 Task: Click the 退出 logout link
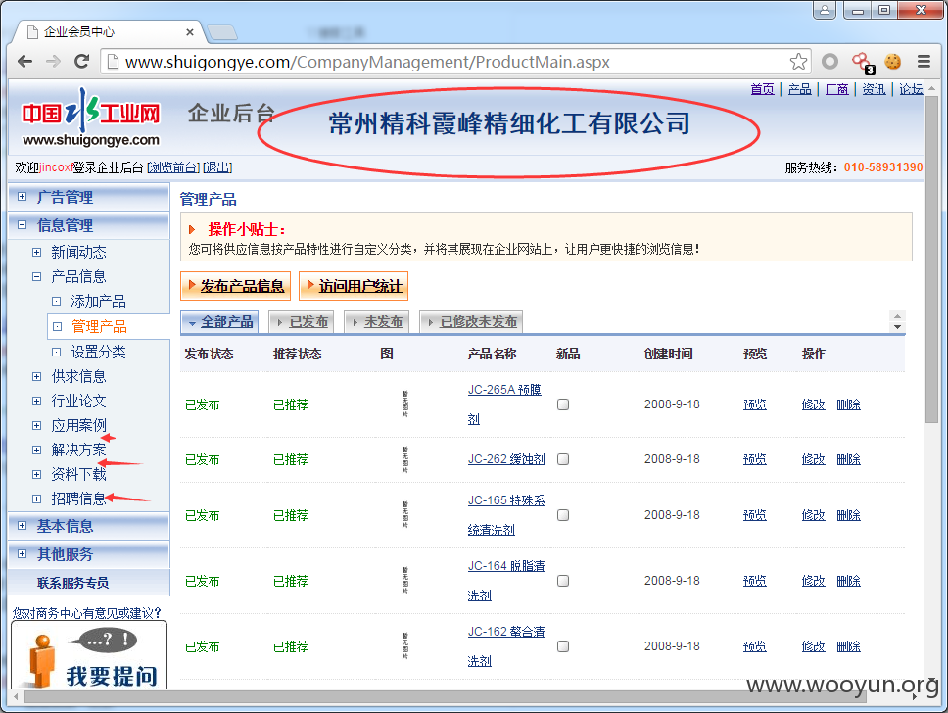pos(217,167)
